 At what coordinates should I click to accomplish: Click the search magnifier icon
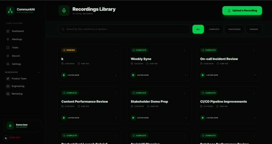(63, 29)
